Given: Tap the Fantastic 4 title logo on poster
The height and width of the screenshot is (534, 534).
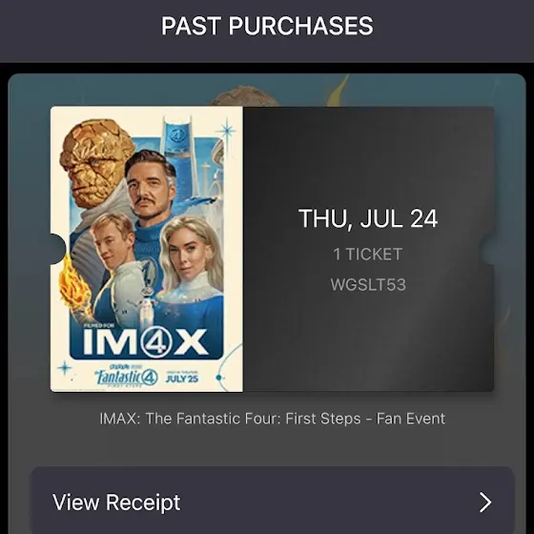Looking at the screenshot, I should point(127,377).
